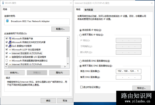Click the 配置(C)... button

pos(60,29)
